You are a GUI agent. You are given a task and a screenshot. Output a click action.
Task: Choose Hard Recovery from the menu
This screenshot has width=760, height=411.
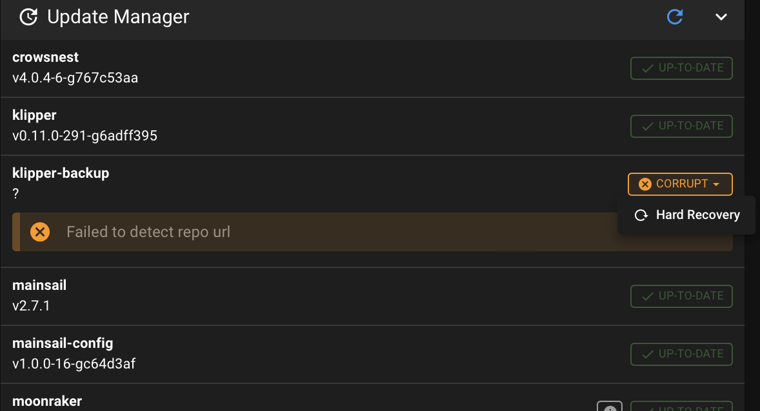click(x=686, y=215)
